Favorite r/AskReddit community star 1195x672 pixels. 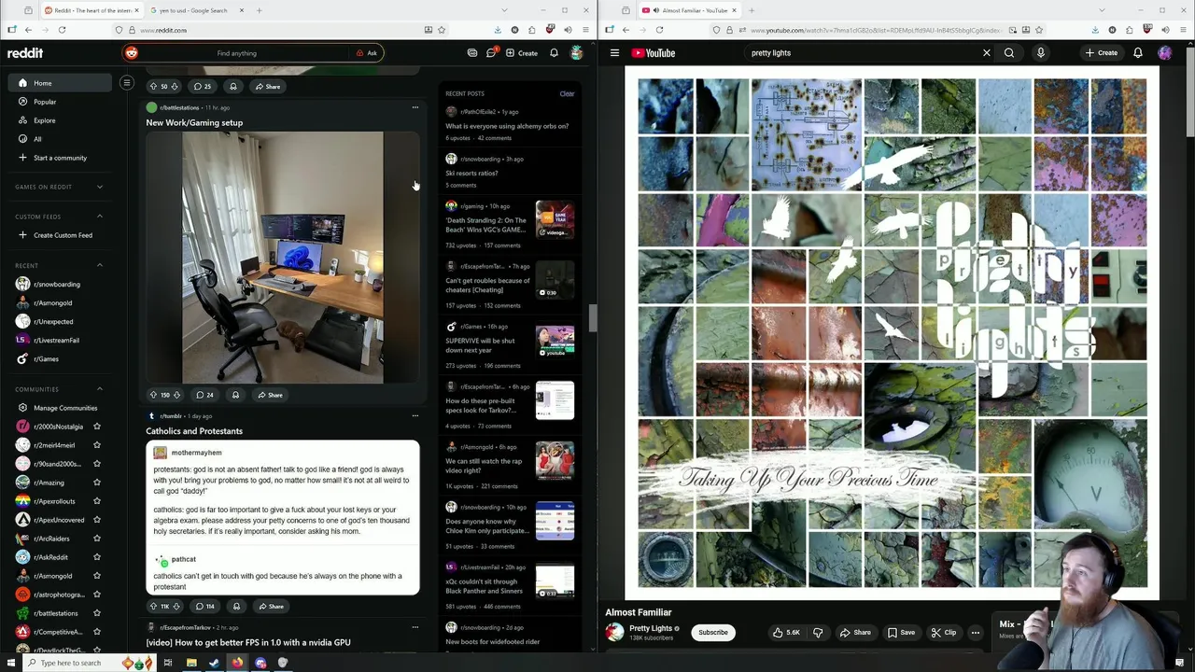coord(96,557)
